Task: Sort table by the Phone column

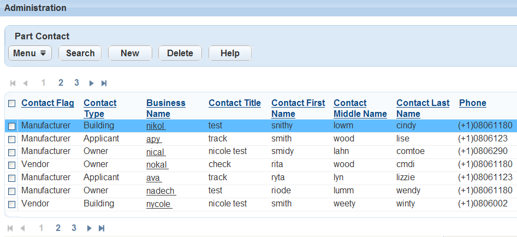Action: click(x=472, y=103)
